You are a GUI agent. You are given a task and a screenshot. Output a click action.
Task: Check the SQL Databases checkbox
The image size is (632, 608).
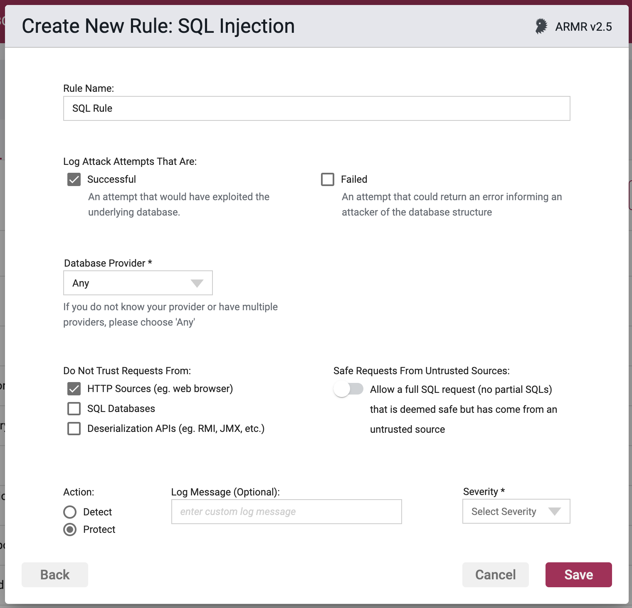tap(74, 409)
